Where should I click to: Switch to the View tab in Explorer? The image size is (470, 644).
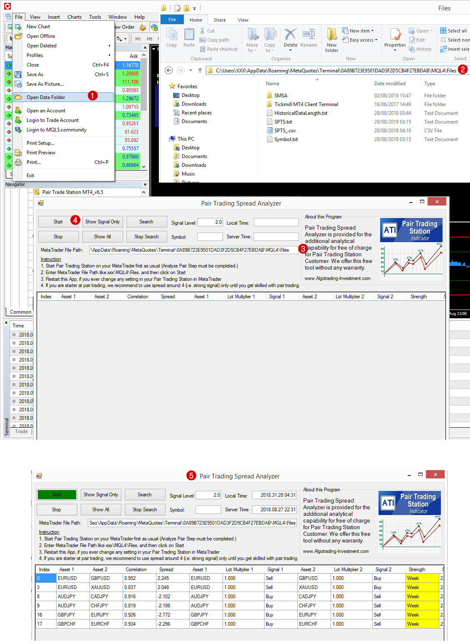pos(243,20)
